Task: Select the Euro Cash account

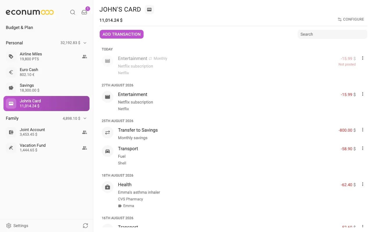Action: [x=46, y=72]
